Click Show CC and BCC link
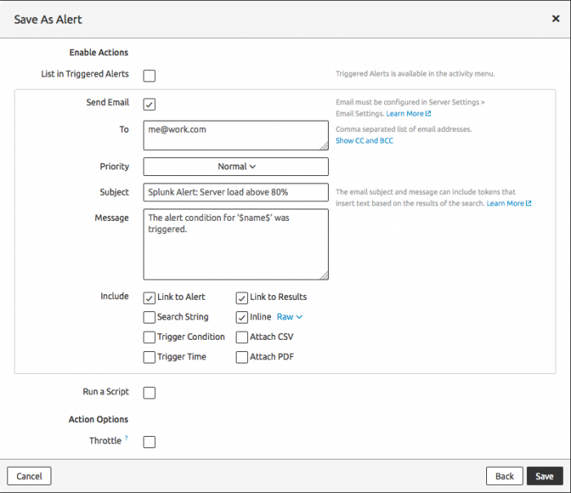571x493 pixels. [364, 140]
